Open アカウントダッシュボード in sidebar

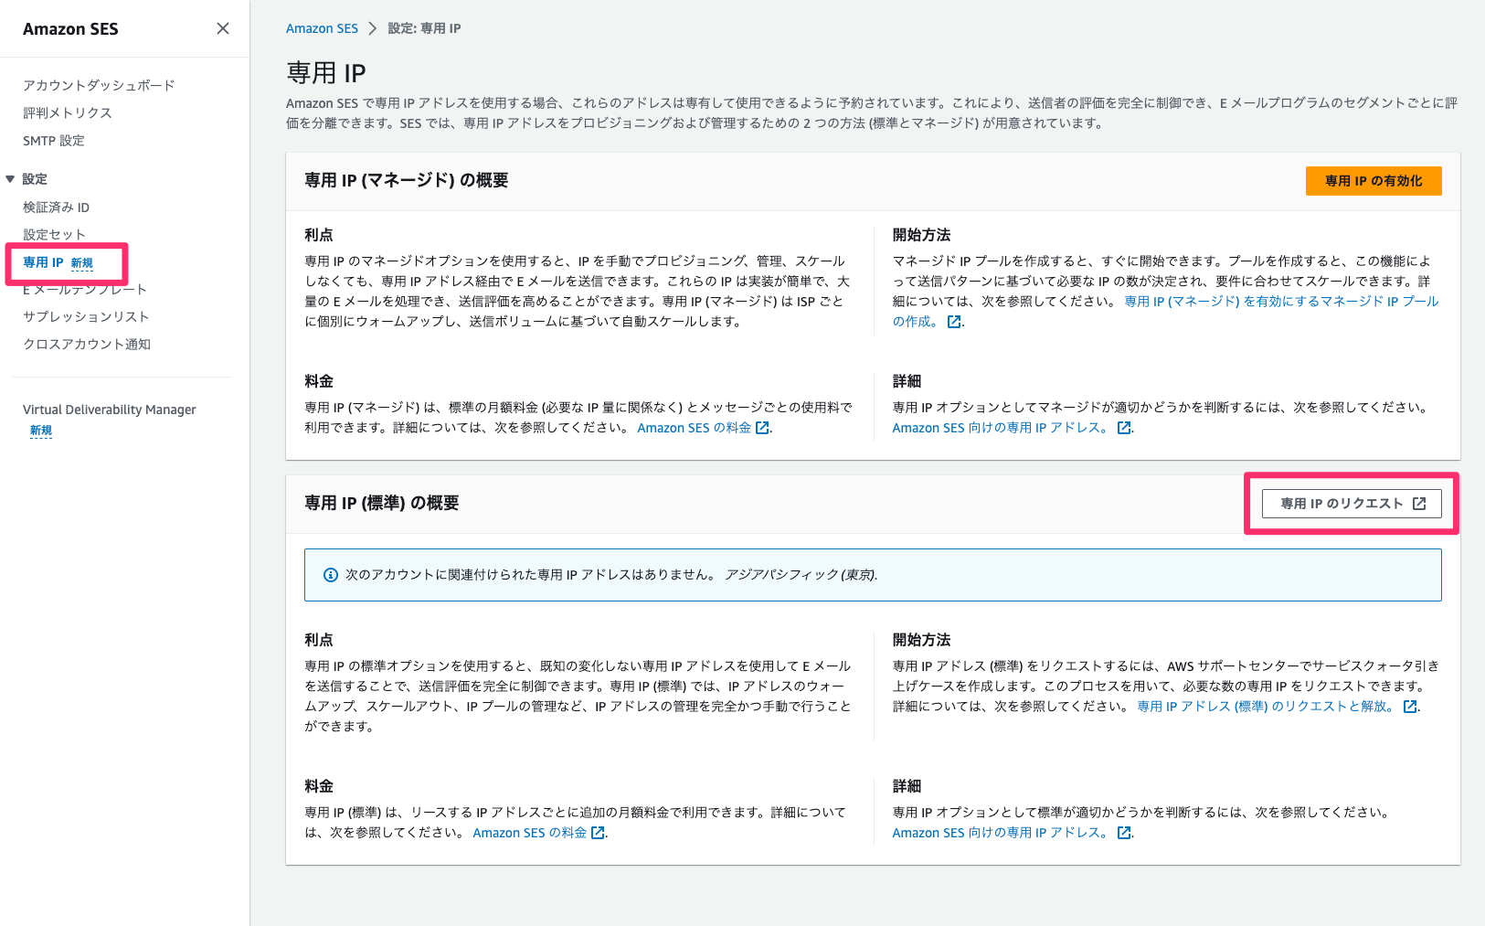[x=99, y=85]
